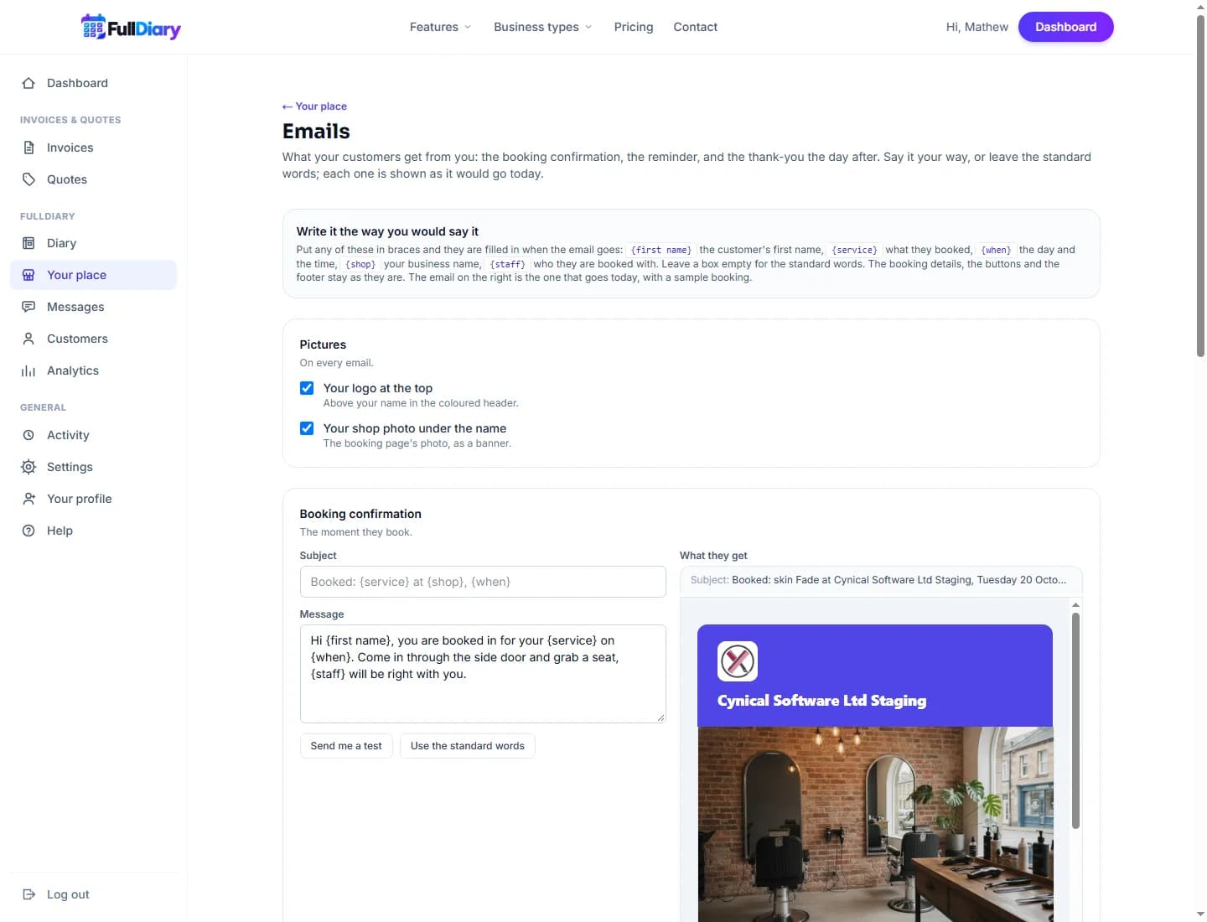
Task: Click the Diary calendar icon
Action: pos(28,243)
